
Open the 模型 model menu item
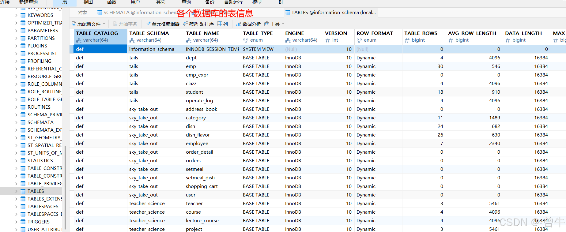(x=257, y=2)
